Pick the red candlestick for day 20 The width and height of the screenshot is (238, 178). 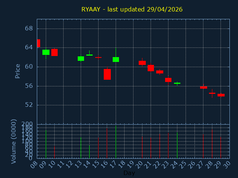(142, 63)
